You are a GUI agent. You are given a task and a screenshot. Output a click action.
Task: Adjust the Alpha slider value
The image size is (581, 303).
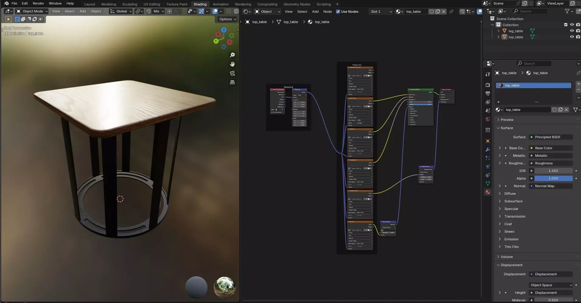point(553,178)
